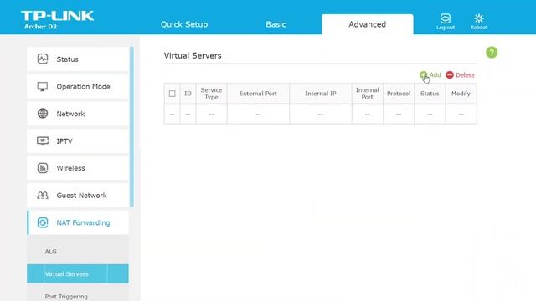
Task: Click the Reboot label
Action: [479, 28]
